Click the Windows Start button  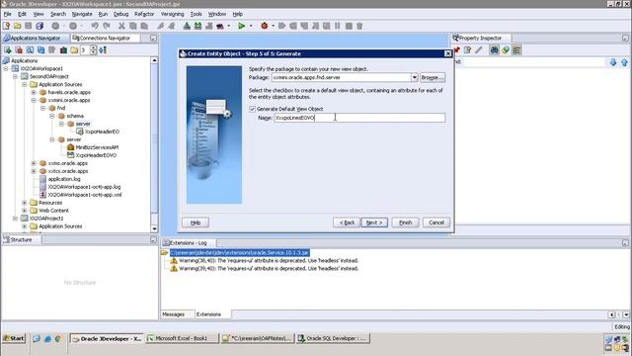point(14,338)
